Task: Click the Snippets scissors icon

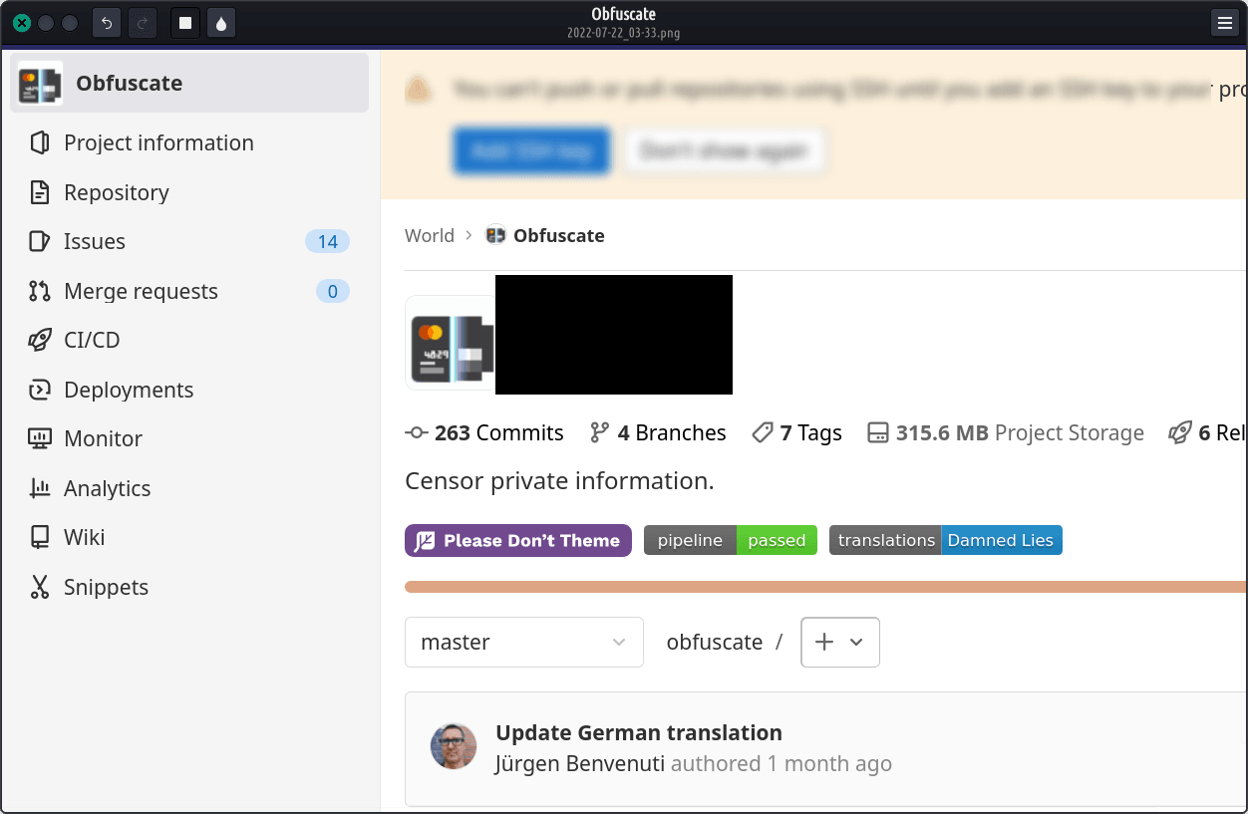Action: [x=40, y=587]
